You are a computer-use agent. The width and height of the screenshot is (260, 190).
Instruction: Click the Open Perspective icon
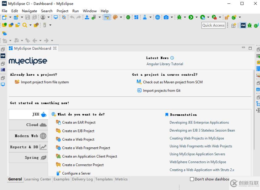[234, 25]
